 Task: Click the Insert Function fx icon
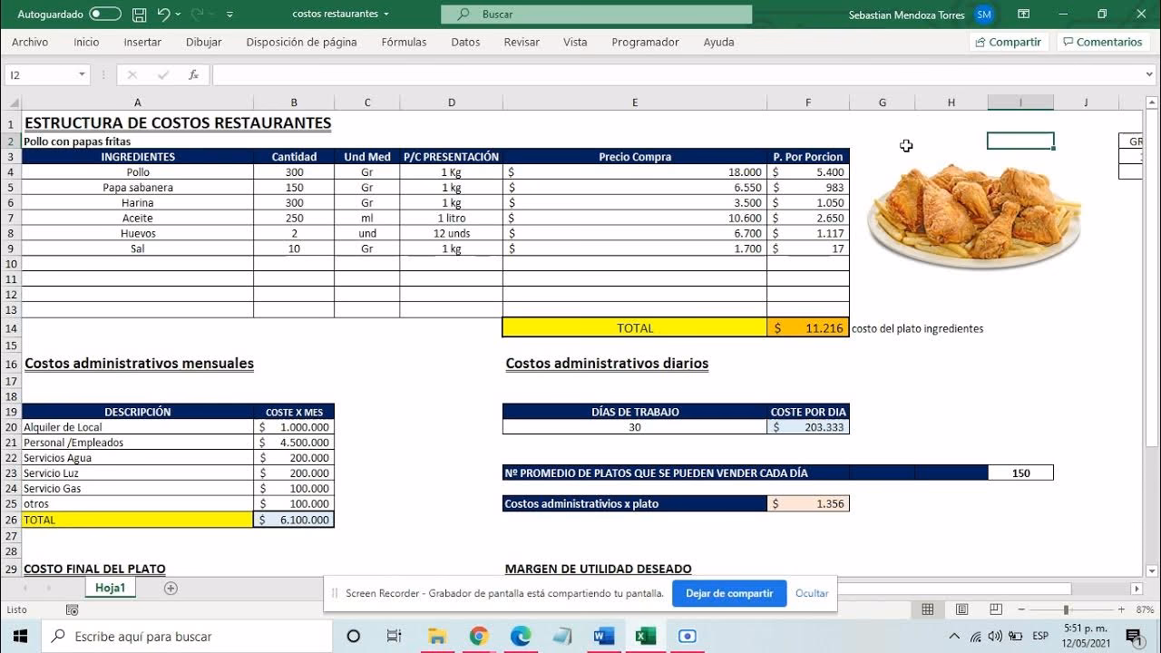[193, 75]
